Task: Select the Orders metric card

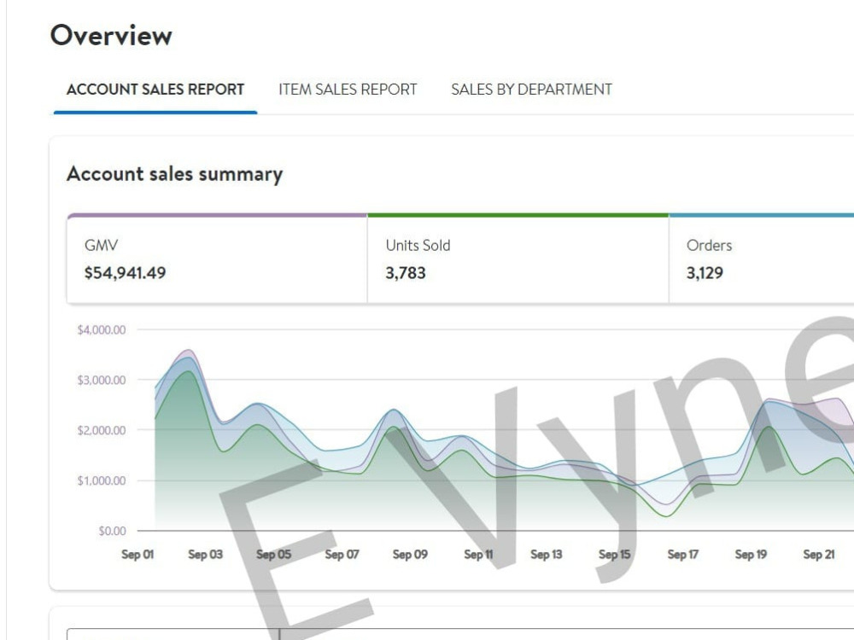Action: click(x=762, y=259)
